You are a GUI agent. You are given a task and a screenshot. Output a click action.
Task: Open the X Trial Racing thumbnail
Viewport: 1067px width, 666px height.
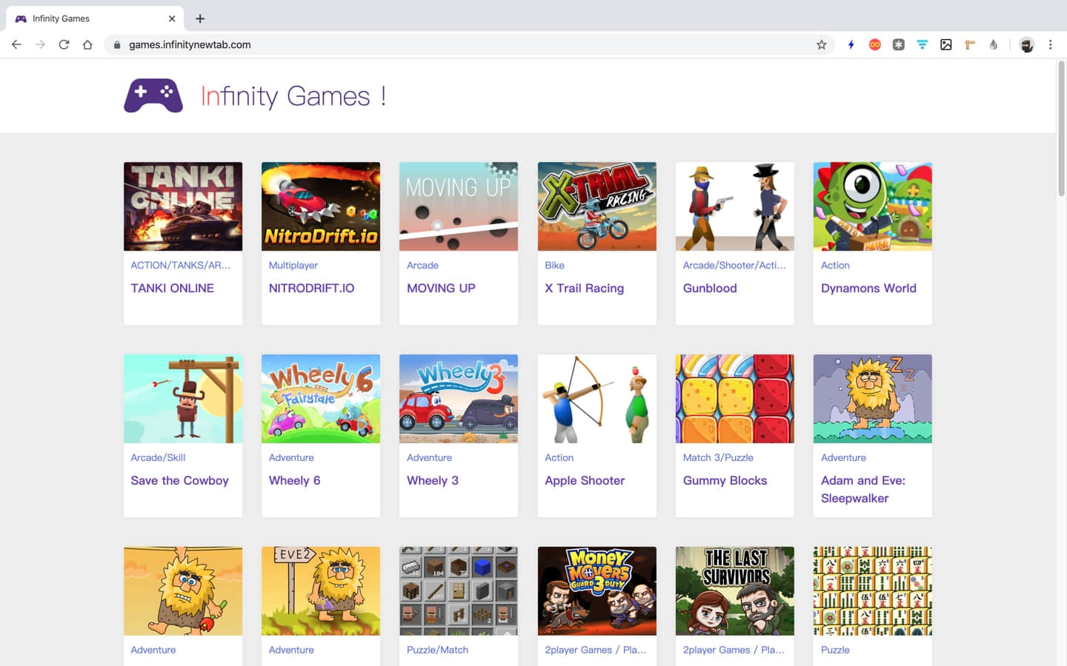click(x=597, y=206)
